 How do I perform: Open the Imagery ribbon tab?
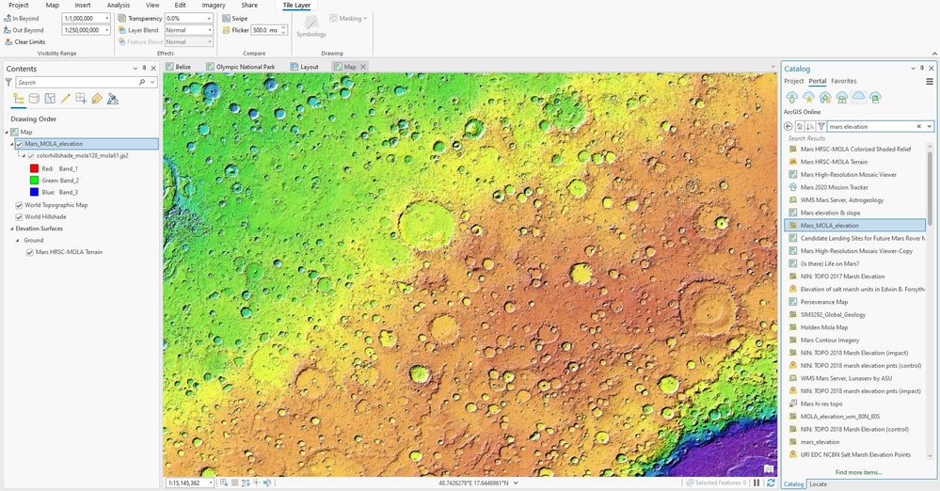pyautogui.click(x=214, y=5)
